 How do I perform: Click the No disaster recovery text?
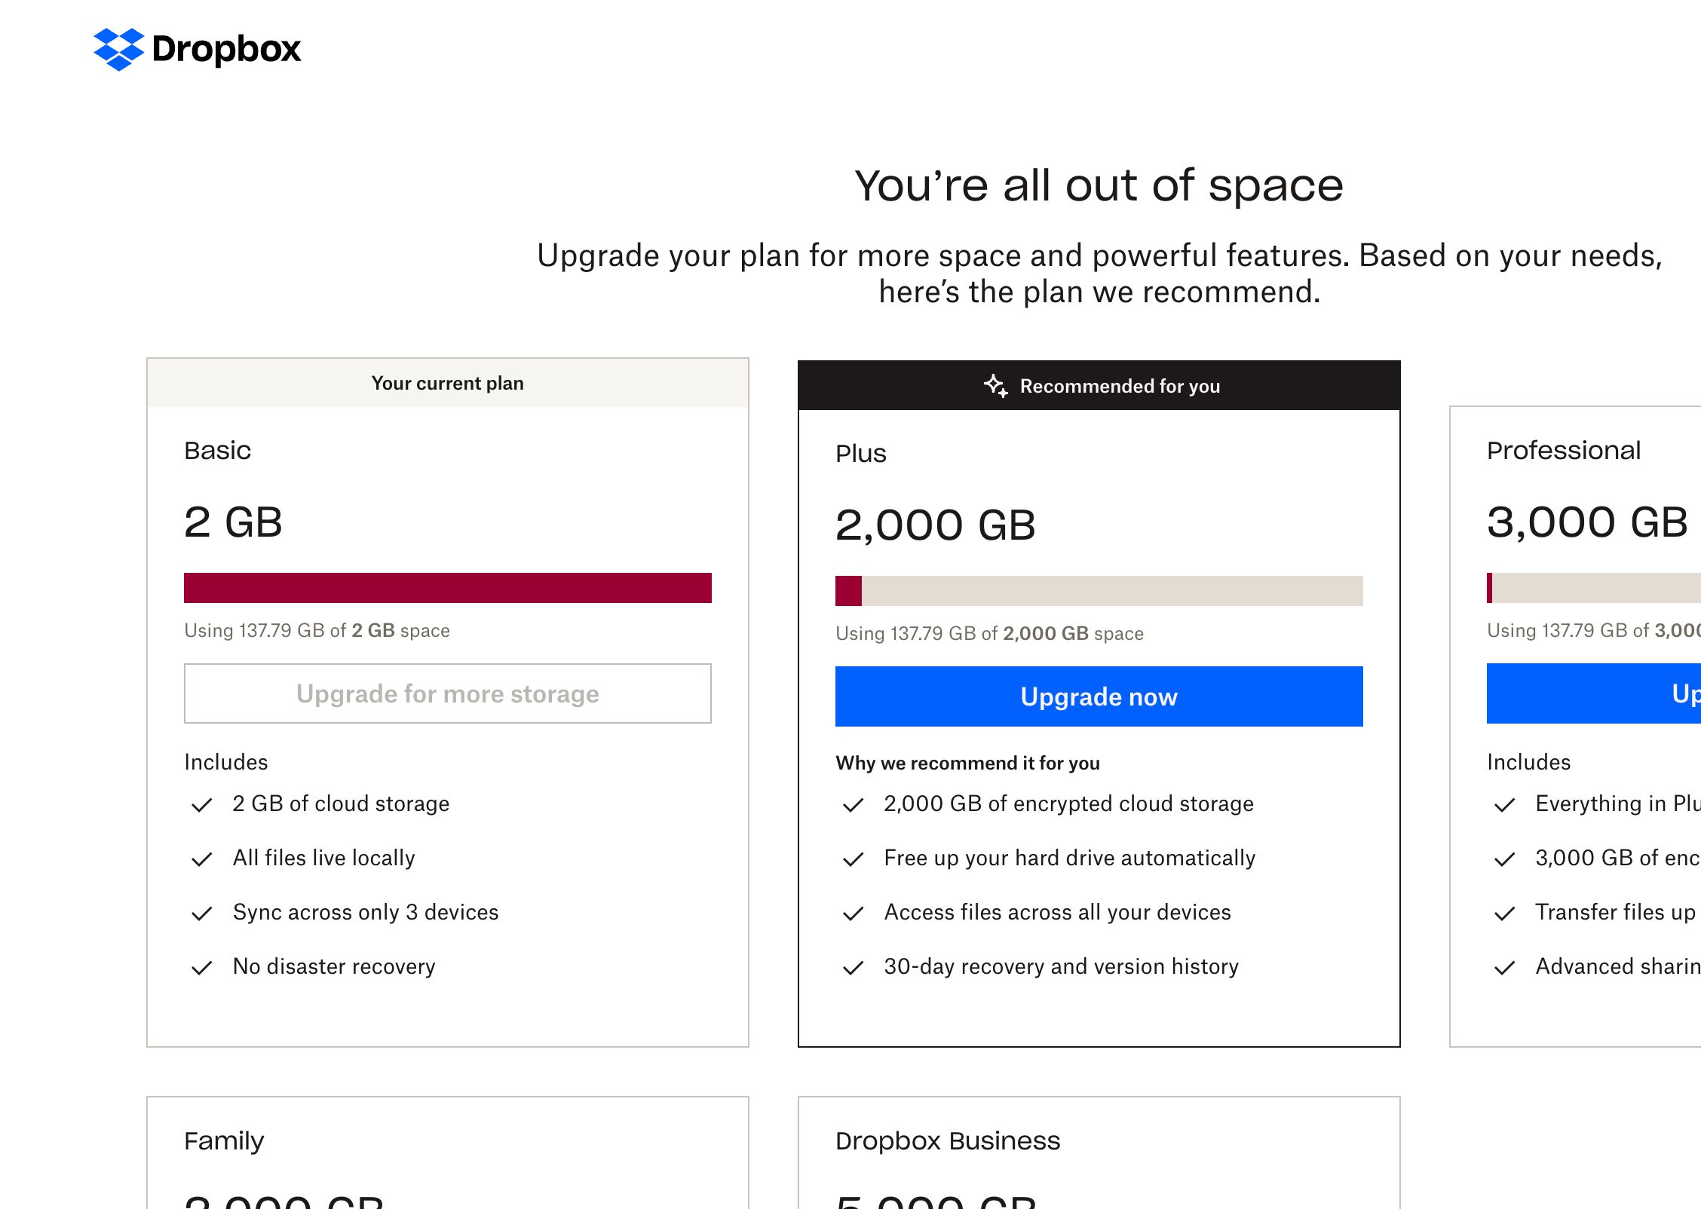click(x=334, y=966)
